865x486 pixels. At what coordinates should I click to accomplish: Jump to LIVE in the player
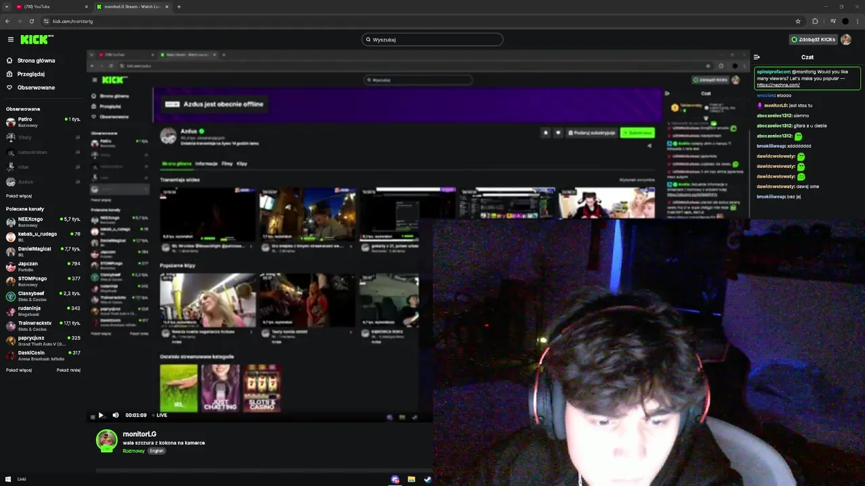(159, 415)
